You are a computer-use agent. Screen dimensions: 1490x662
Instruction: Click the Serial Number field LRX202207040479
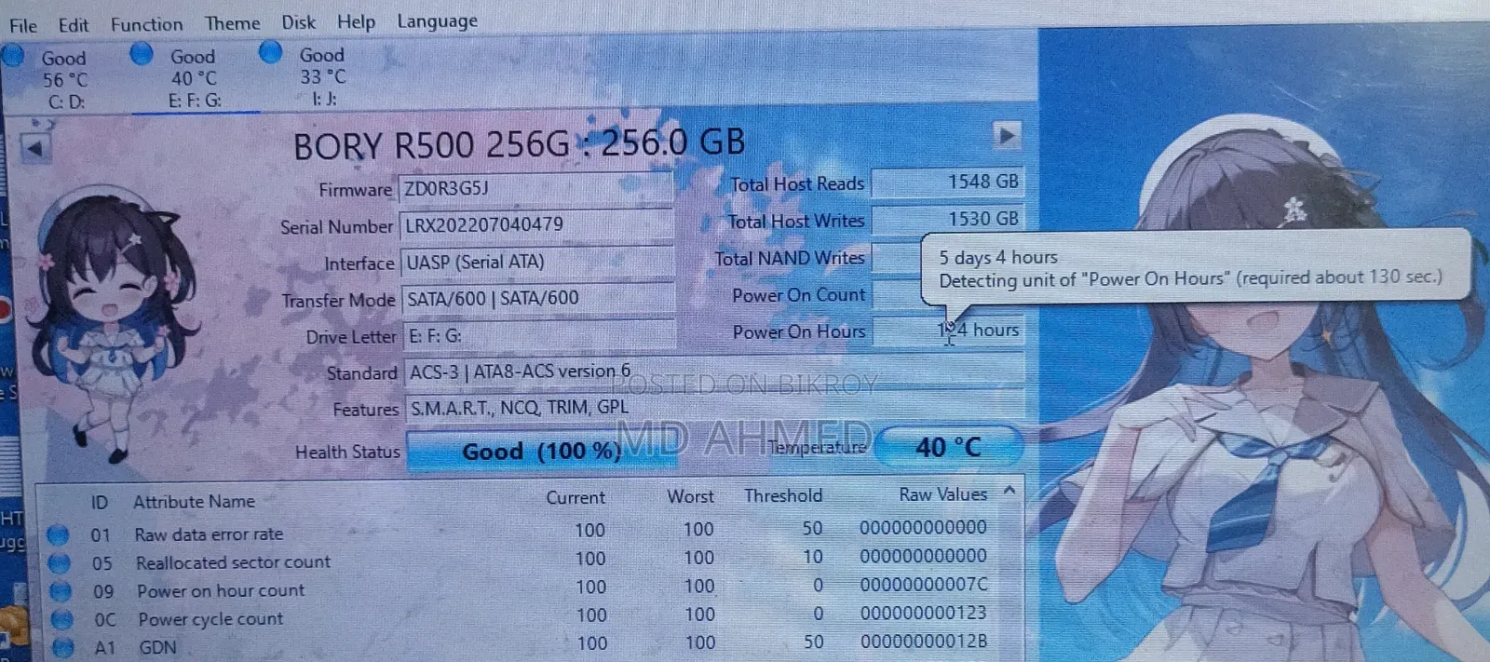click(536, 224)
